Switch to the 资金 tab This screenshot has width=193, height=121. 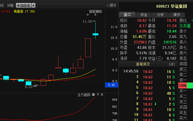pyautogui.click(x=144, y=15)
